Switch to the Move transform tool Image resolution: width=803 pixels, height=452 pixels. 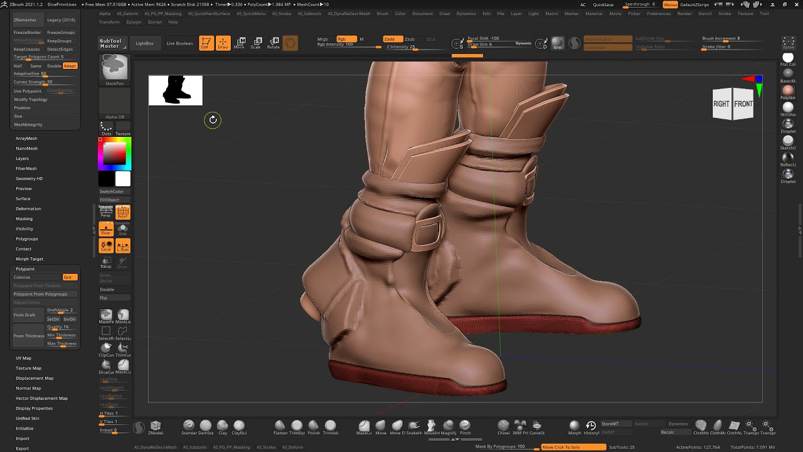tap(239, 43)
